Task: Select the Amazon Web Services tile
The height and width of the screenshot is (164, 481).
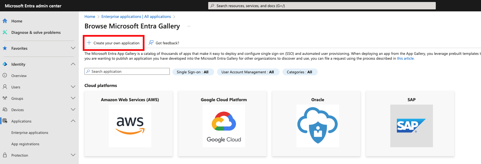Action: (129, 124)
